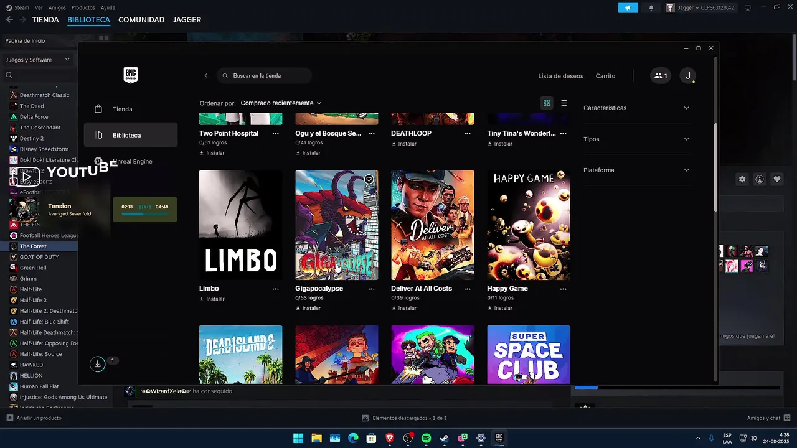Switch Epic library to list view

(x=563, y=103)
